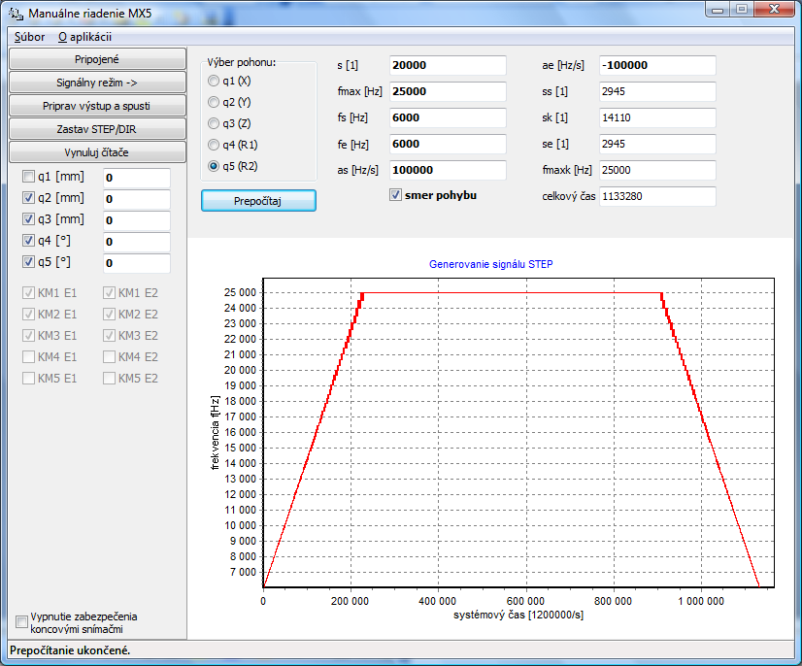802x666 pixels.
Task: Click the KM4 E2 checkbox
Action: coord(109,356)
